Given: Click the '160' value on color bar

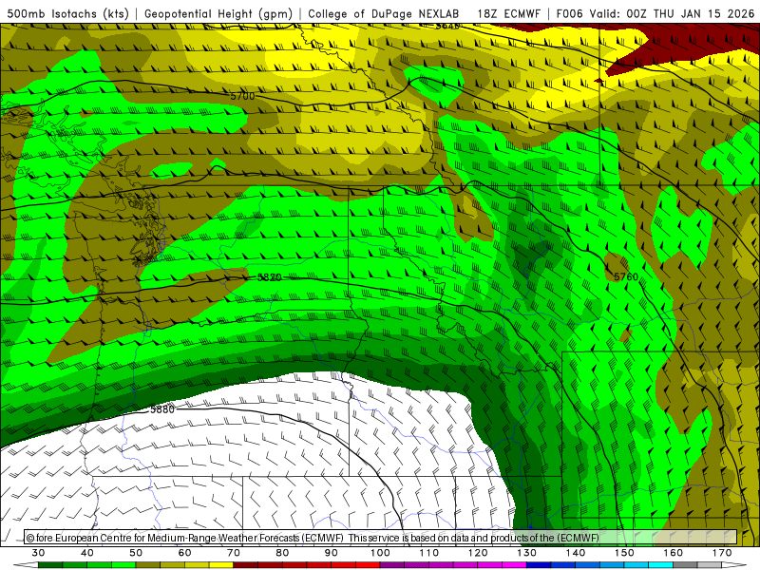Looking at the screenshot, I should pyautogui.click(x=674, y=553).
